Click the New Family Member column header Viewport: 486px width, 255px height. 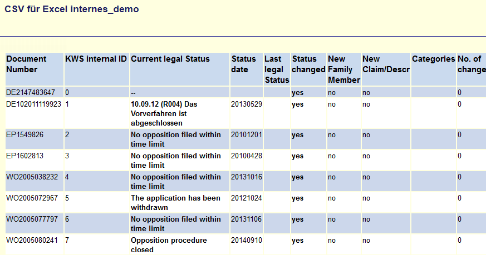coord(344,69)
